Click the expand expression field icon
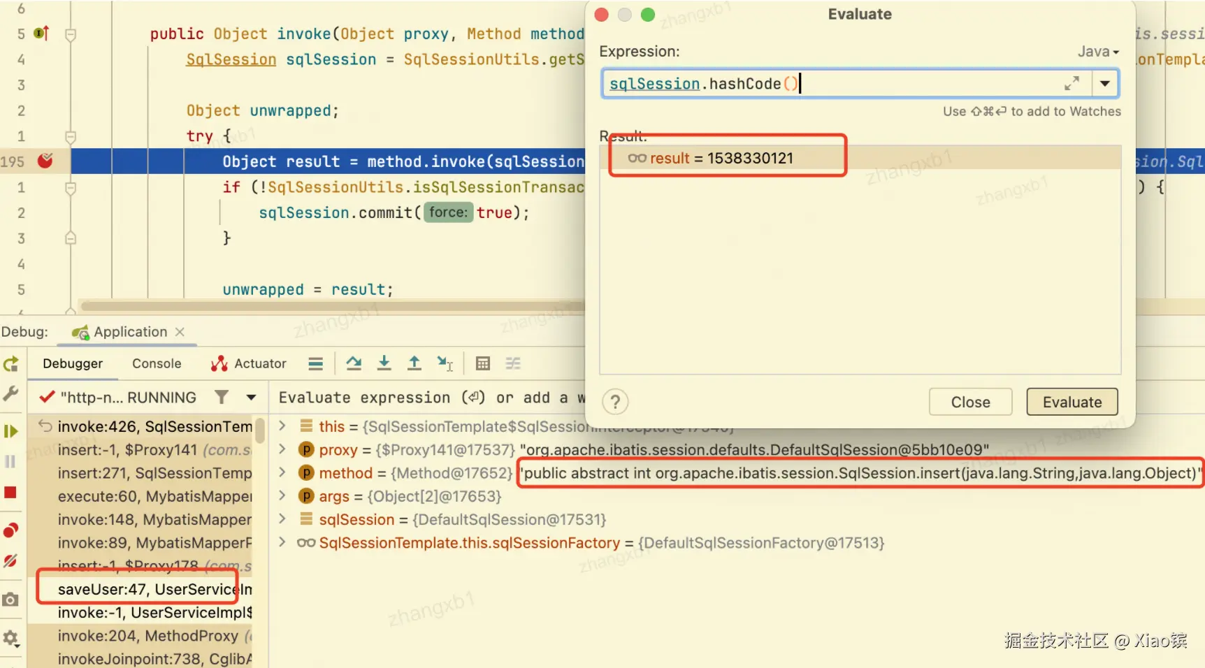This screenshot has width=1205, height=668. coord(1071,84)
